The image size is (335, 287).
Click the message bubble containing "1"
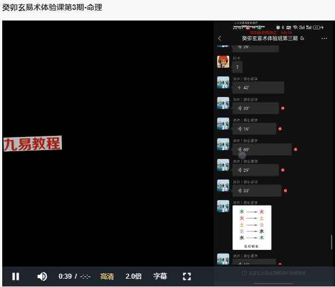(238, 67)
